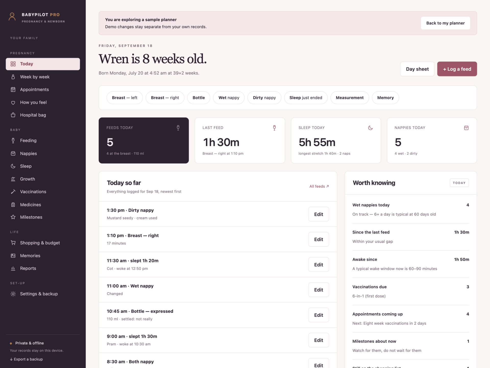Open the Hospital bag icon
490x368 pixels.
click(13, 115)
